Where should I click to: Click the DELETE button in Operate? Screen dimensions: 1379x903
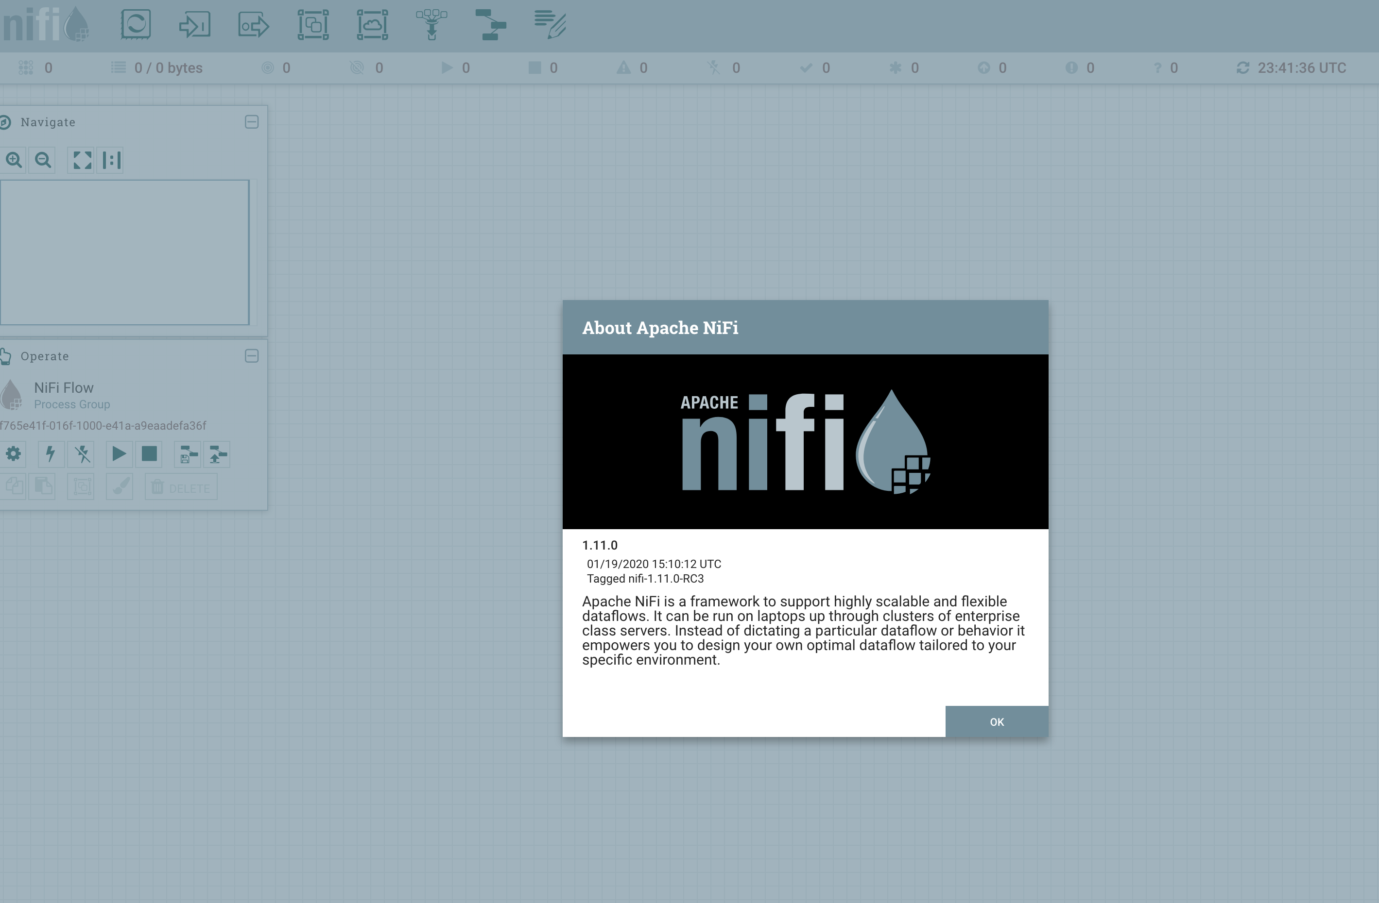(x=181, y=487)
